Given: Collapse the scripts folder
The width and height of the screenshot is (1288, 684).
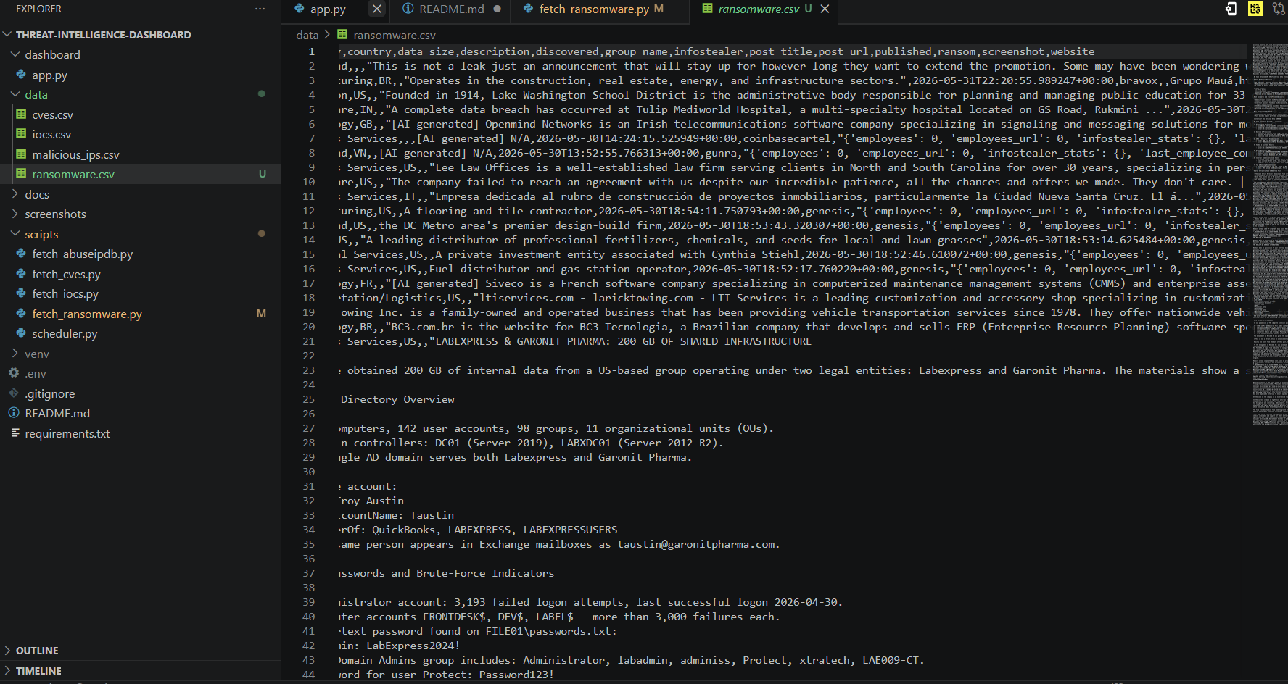Looking at the screenshot, I should pyautogui.click(x=15, y=234).
